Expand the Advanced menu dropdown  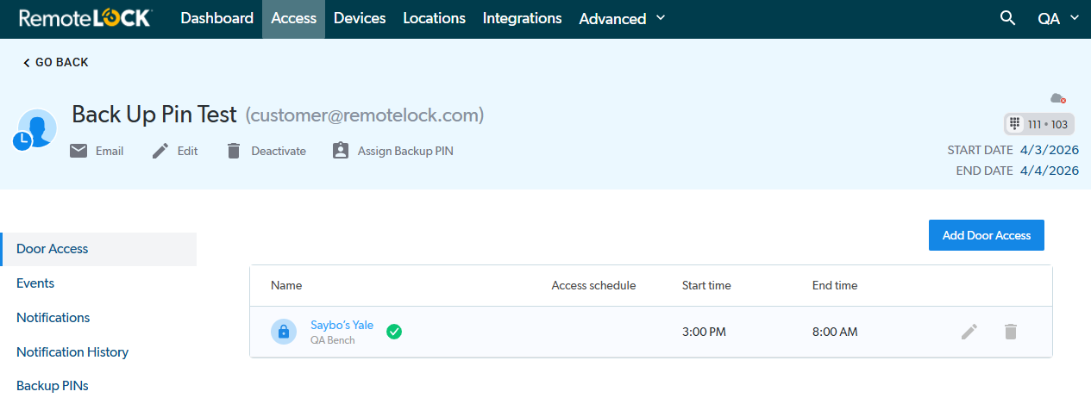click(622, 18)
